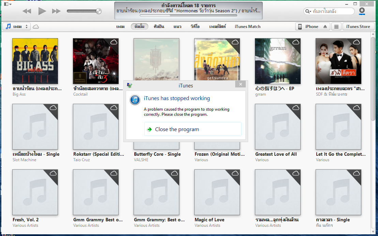Click the play button

coord(42,11)
